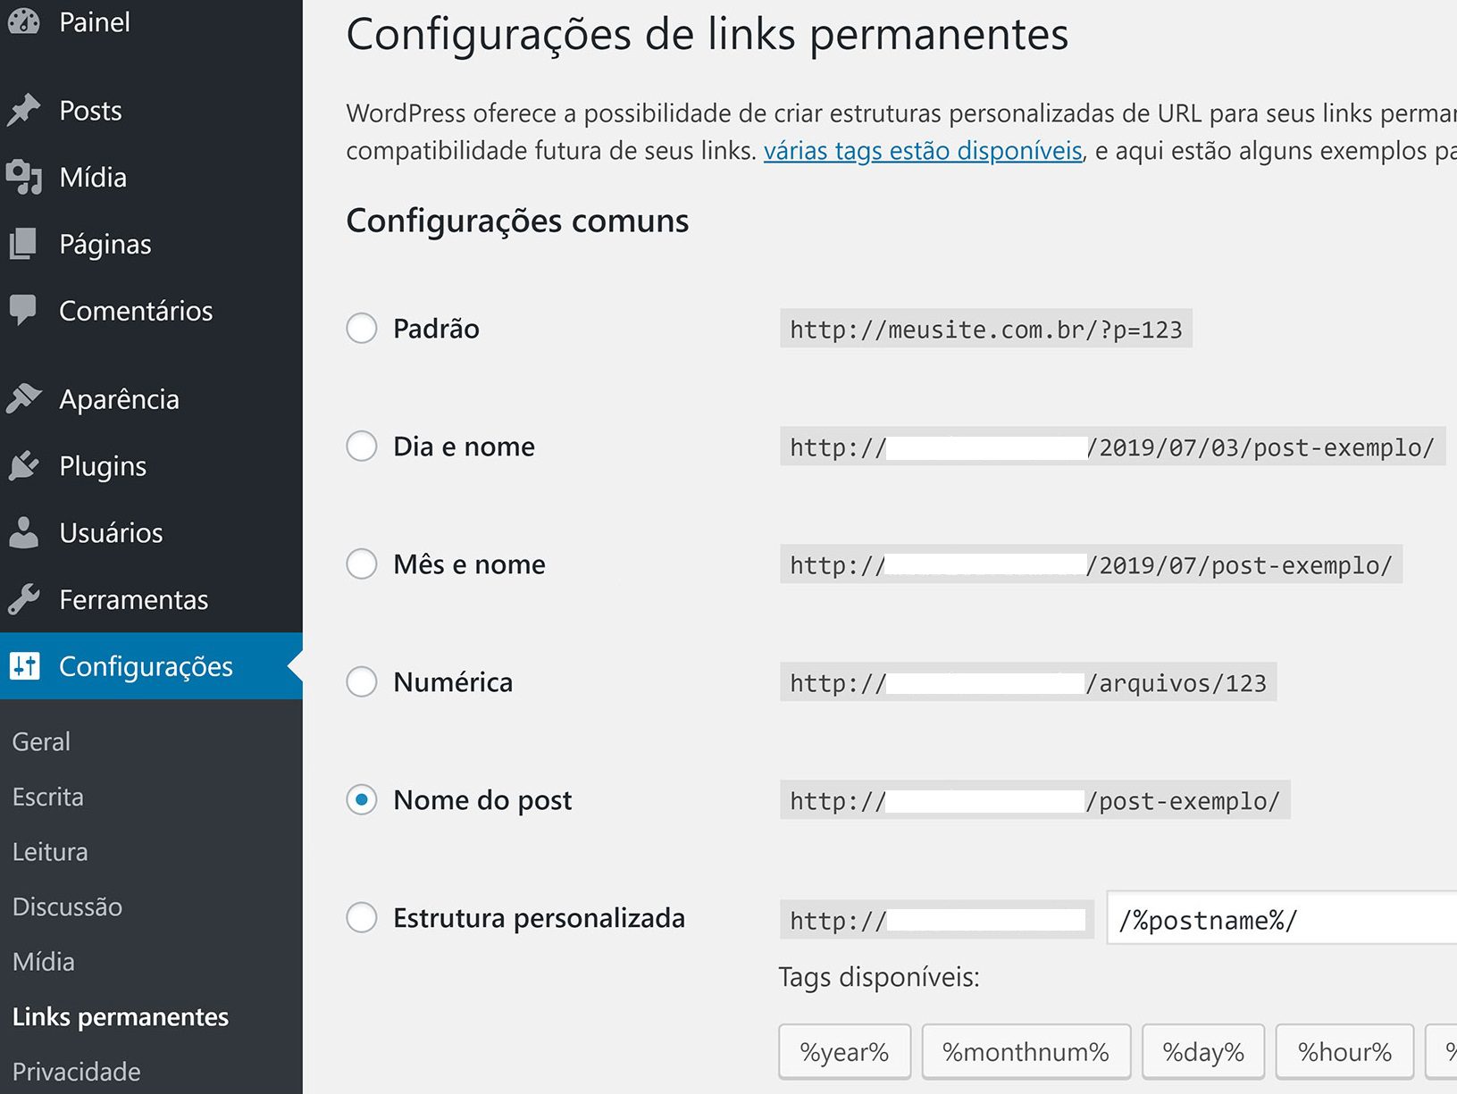Click the Ferramentas wrench icon

[x=24, y=599]
